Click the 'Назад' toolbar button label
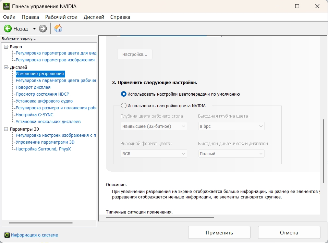This screenshot has width=328, height=243. pos(21,29)
